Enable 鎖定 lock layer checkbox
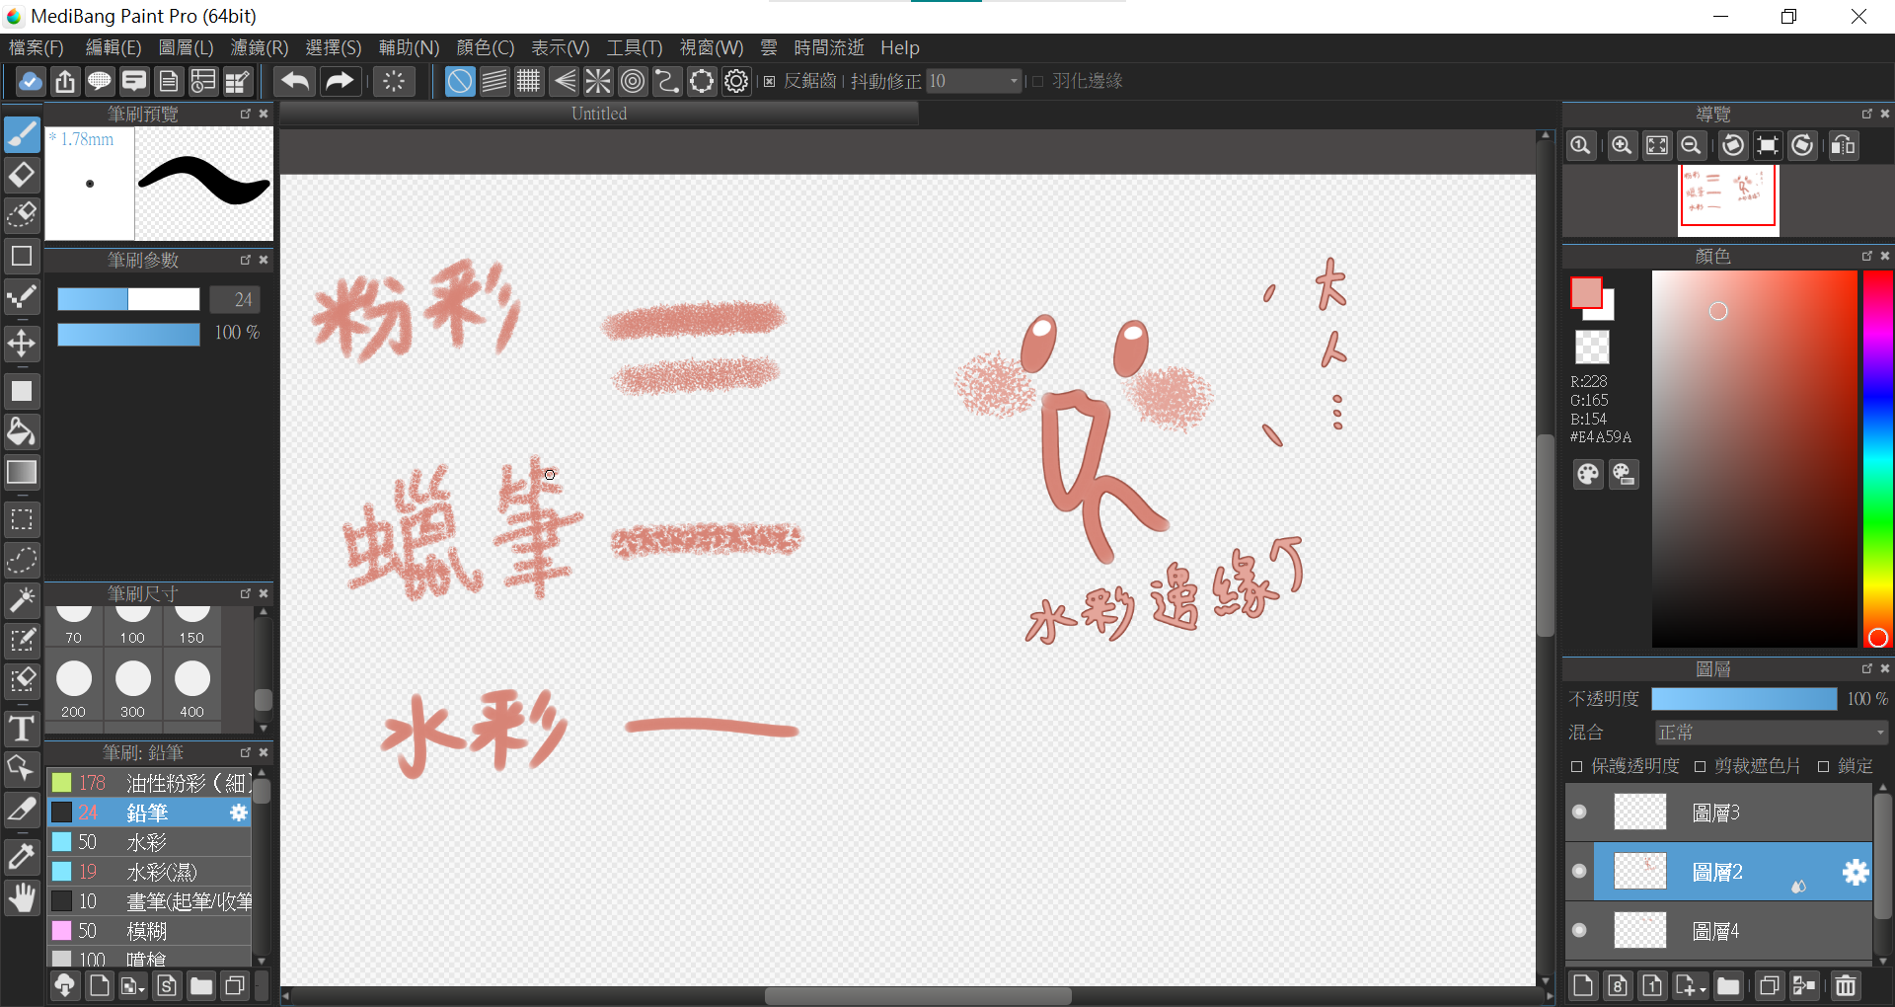The height and width of the screenshot is (1007, 1895). click(1823, 767)
